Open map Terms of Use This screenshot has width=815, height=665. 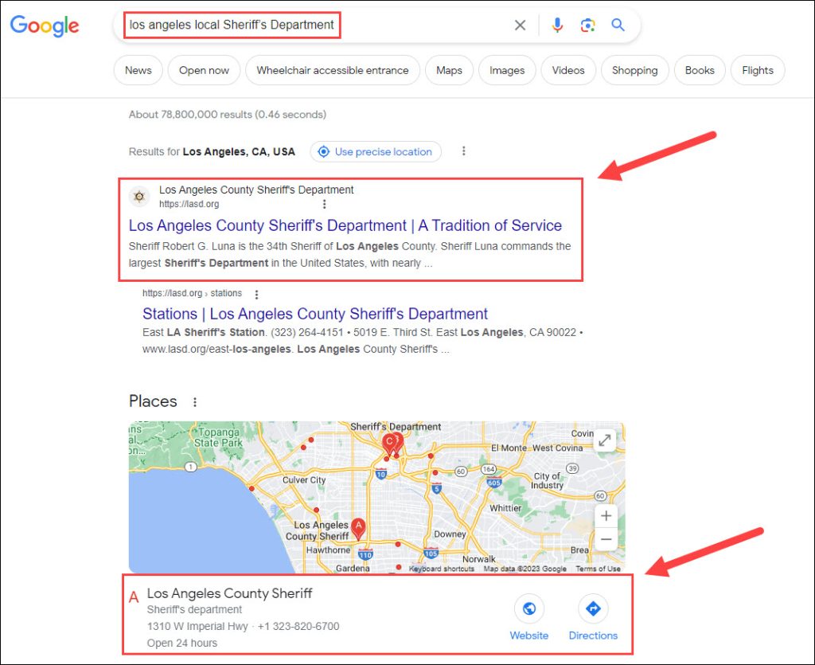(598, 569)
